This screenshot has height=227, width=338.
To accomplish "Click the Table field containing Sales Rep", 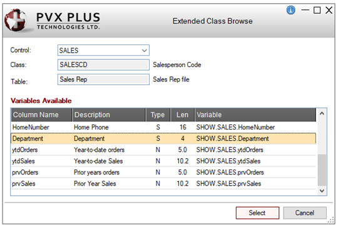I will pyautogui.click(x=103, y=79).
